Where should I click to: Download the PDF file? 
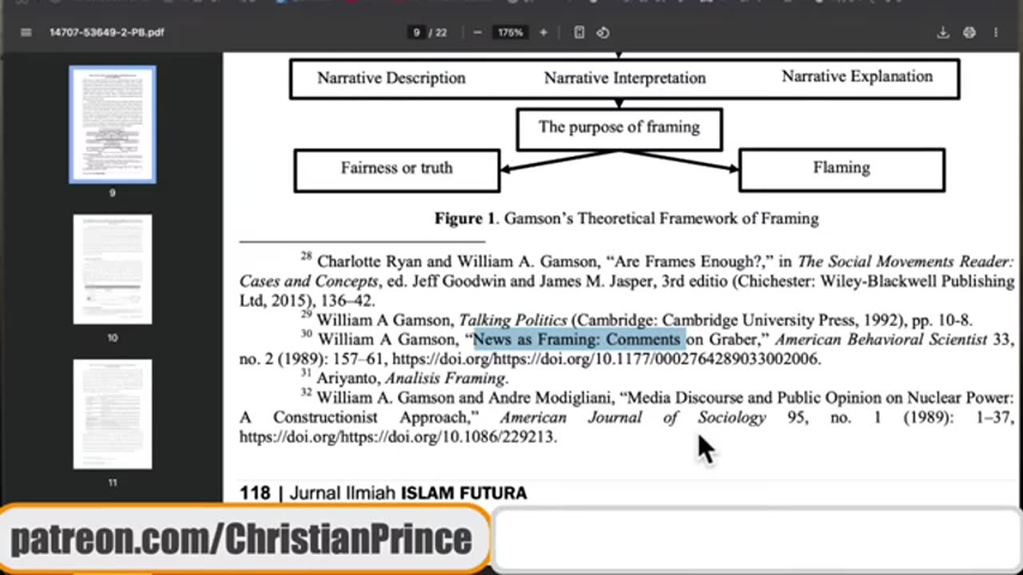point(943,33)
